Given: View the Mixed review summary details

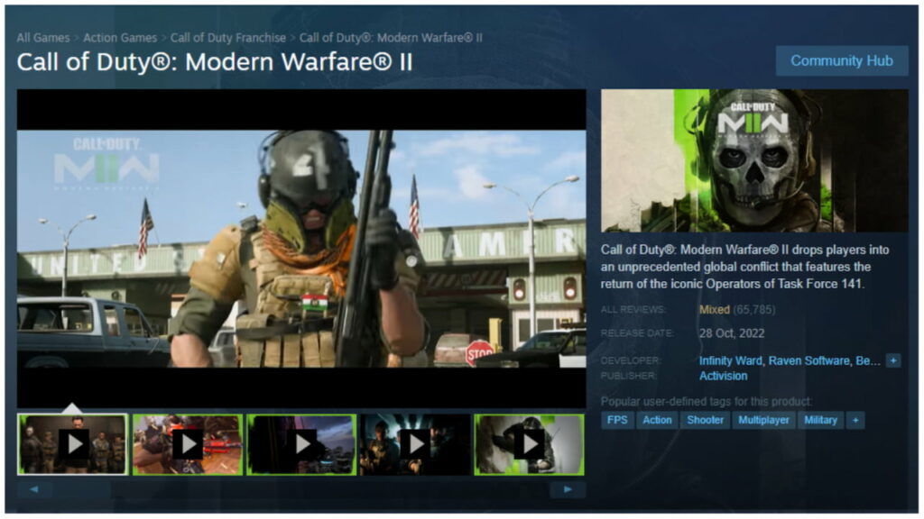Looking at the screenshot, I should [717, 310].
